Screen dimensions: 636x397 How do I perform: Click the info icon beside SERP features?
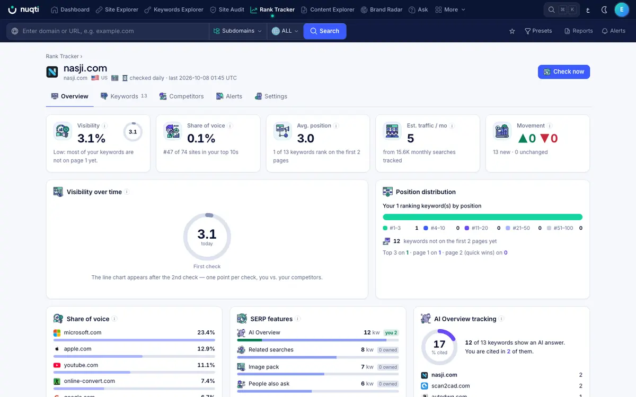pyautogui.click(x=297, y=319)
